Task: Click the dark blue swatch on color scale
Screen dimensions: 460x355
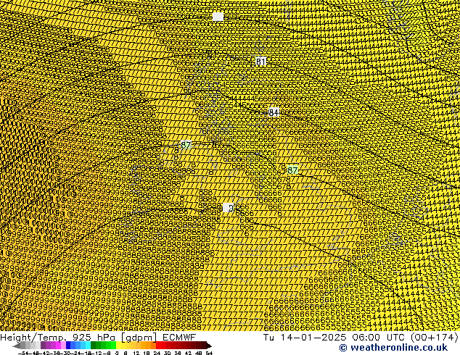Action: (x=68, y=346)
